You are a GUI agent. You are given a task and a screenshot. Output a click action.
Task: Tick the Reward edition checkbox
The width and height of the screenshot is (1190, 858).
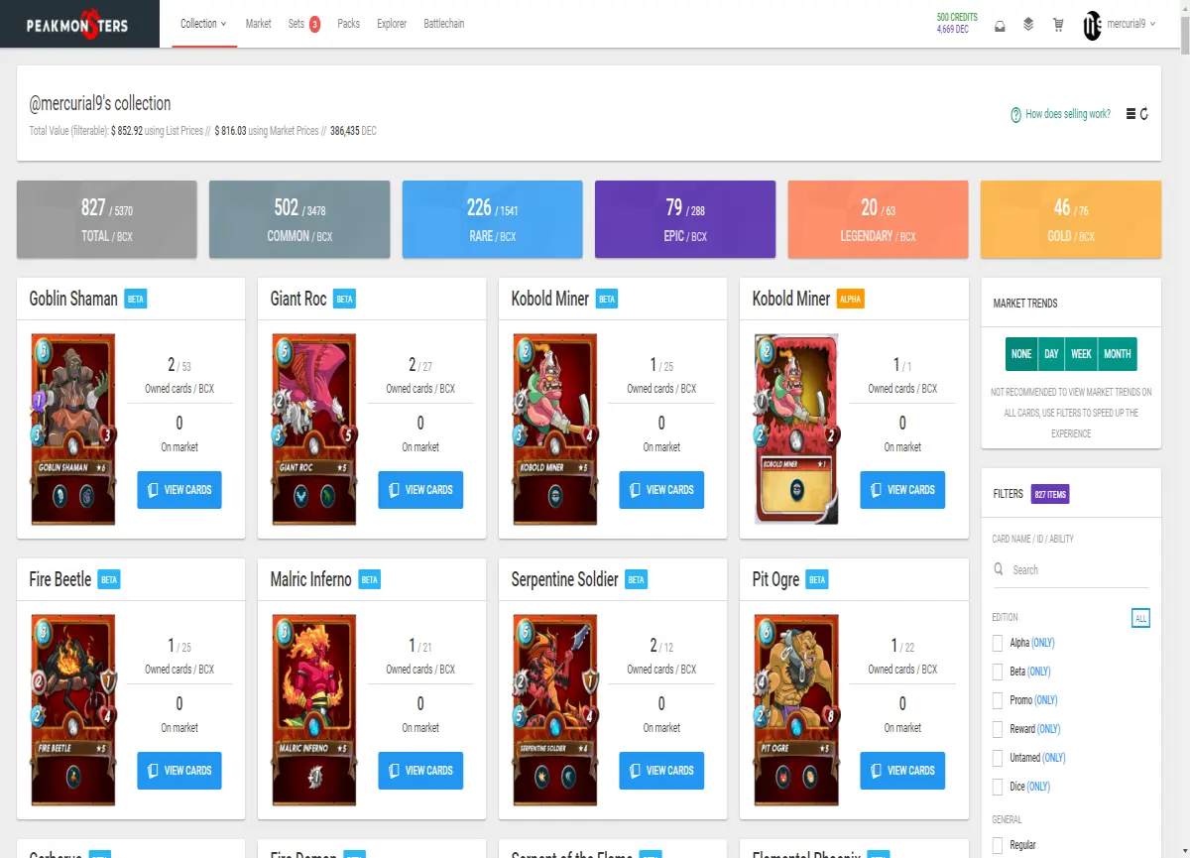(x=999, y=729)
